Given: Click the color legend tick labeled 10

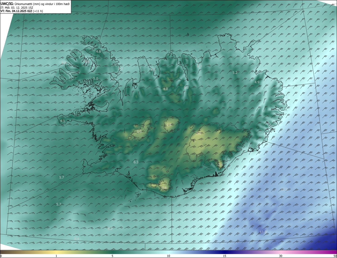Looking at the screenshot, I should click(x=168, y=256).
